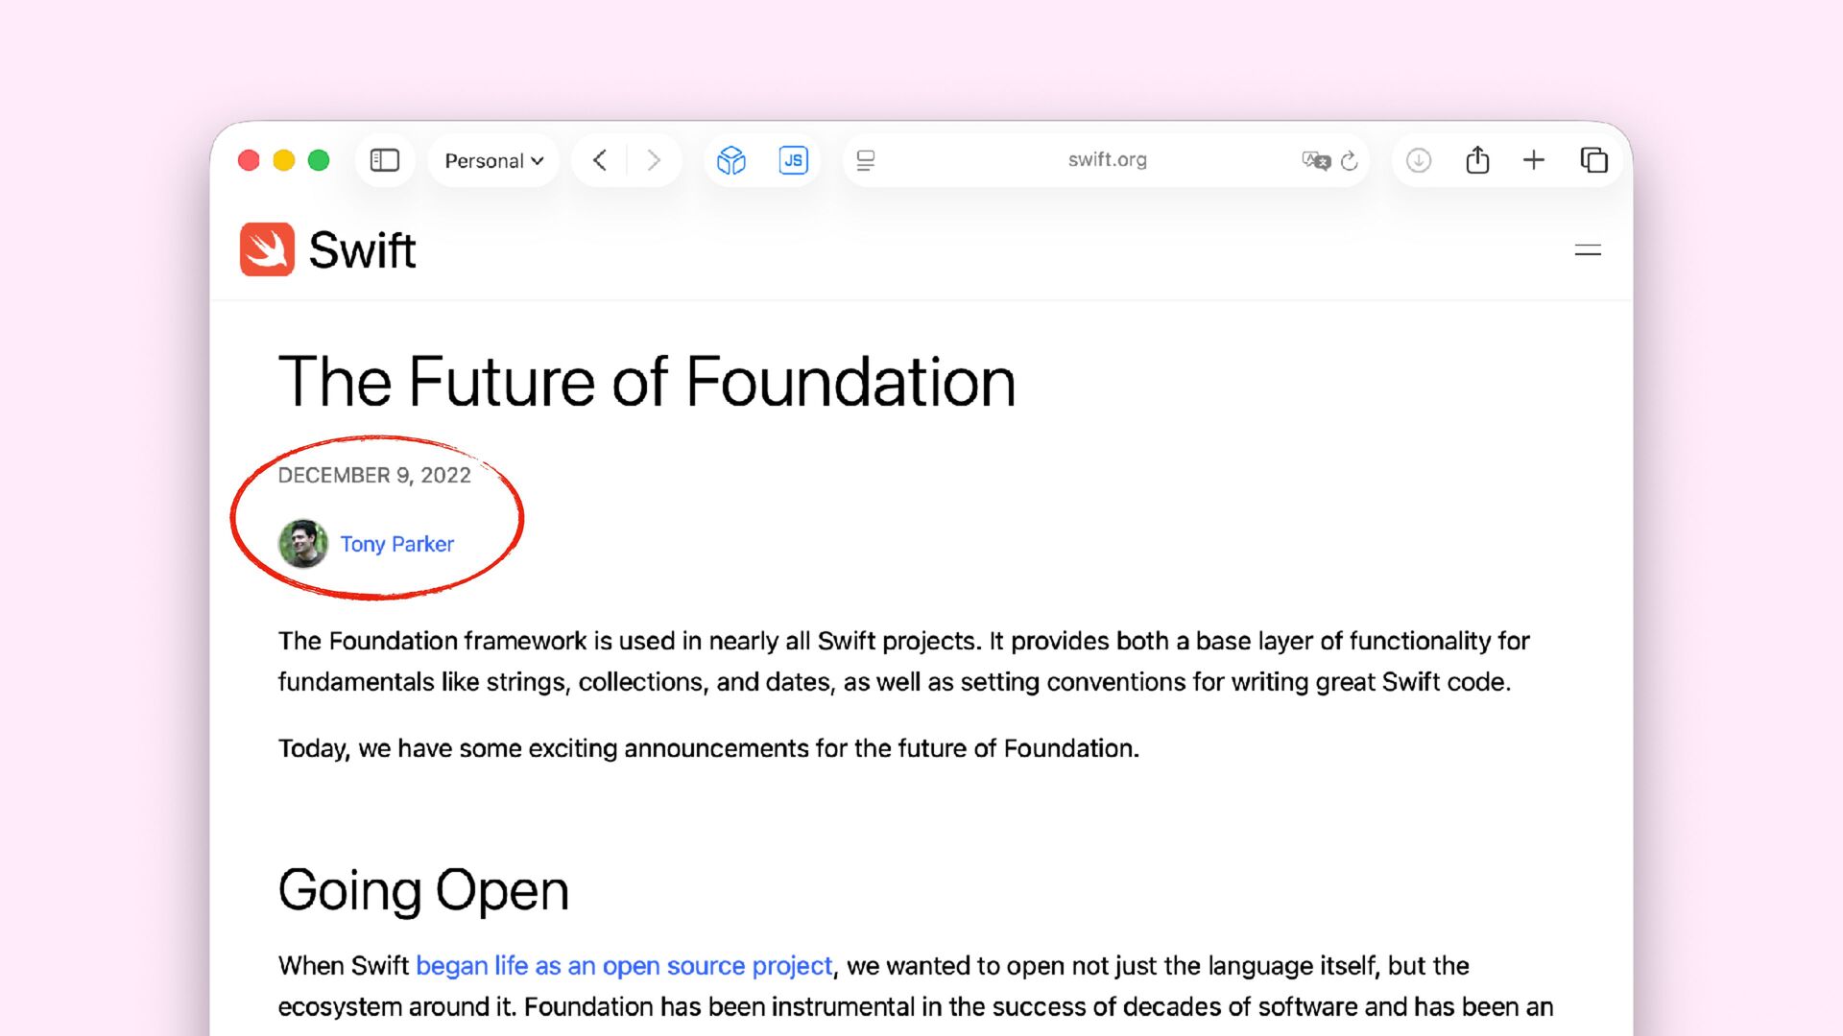Show the tab overview
The image size is (1843, 1036).
coord(1593,160)
